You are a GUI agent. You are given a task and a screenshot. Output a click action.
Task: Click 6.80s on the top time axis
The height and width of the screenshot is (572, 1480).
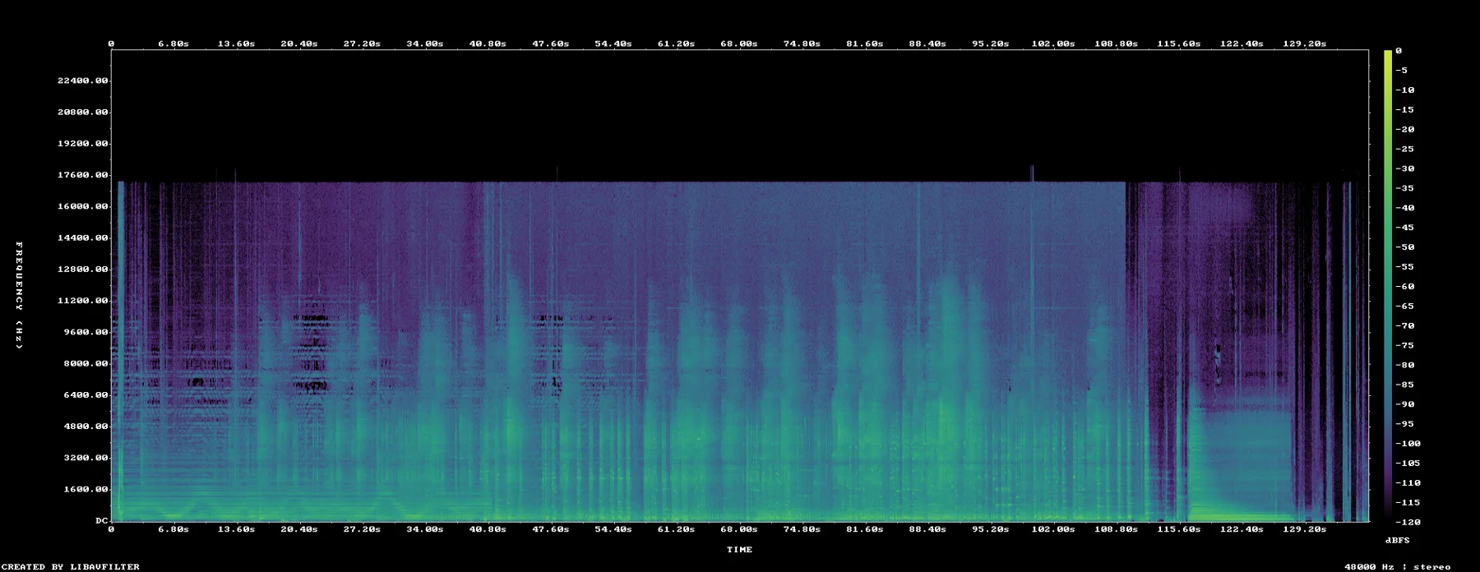[173, 44]
